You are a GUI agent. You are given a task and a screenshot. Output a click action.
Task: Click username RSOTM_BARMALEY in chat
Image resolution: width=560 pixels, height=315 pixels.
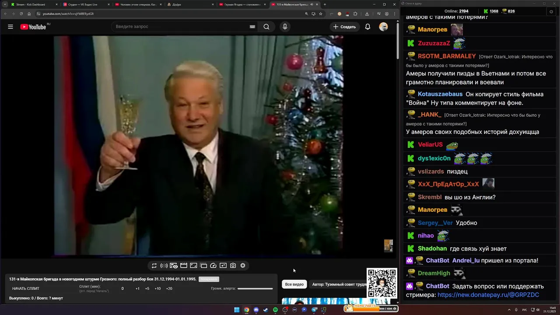pos(447,56)
